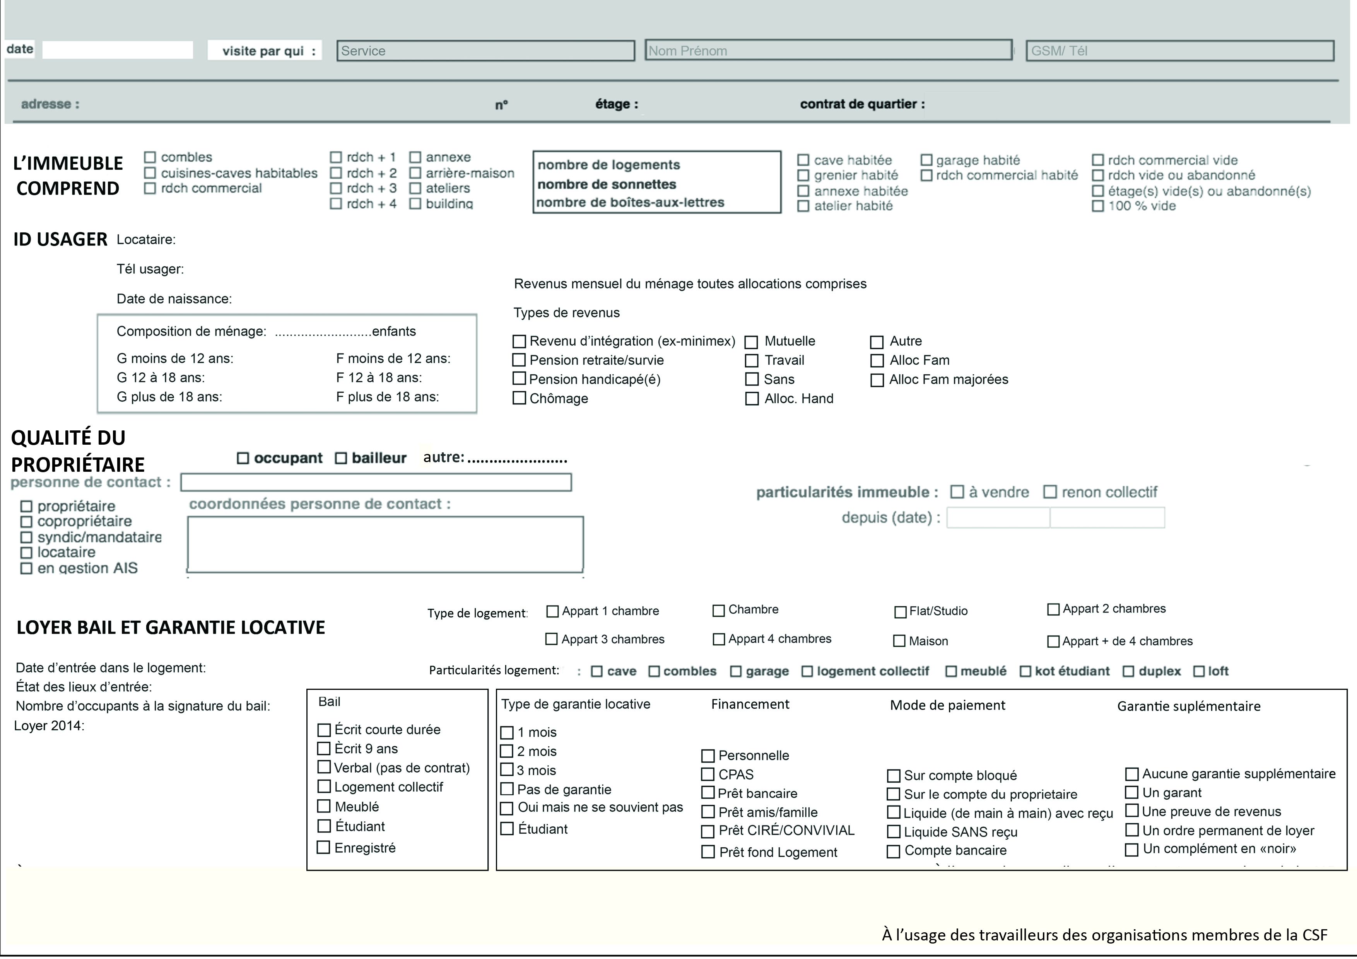Screen dimensions: 1357x959
Task: Tick the 100 % vide checkbox
Action: click(x=1097, y=206)
